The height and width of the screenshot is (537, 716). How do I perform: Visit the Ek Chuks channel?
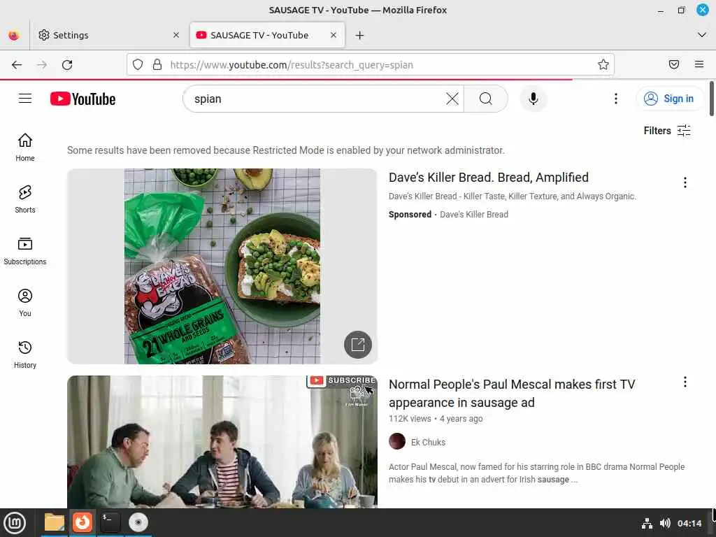point(429,442)
